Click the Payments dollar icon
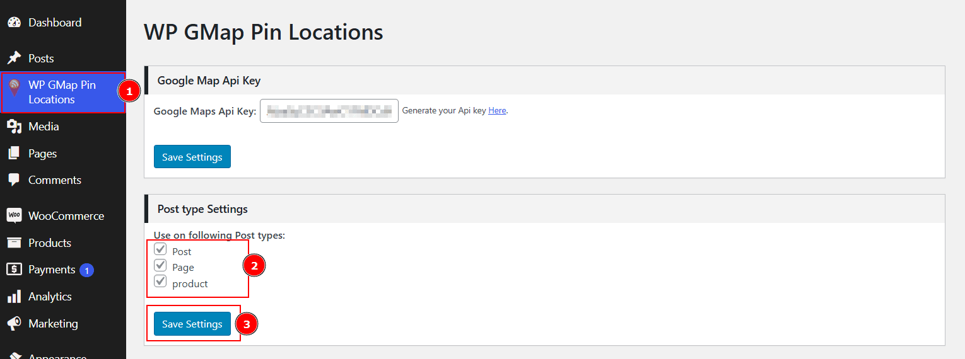The image size is (965, 359). pyautogui.click(x=14, y=270)
